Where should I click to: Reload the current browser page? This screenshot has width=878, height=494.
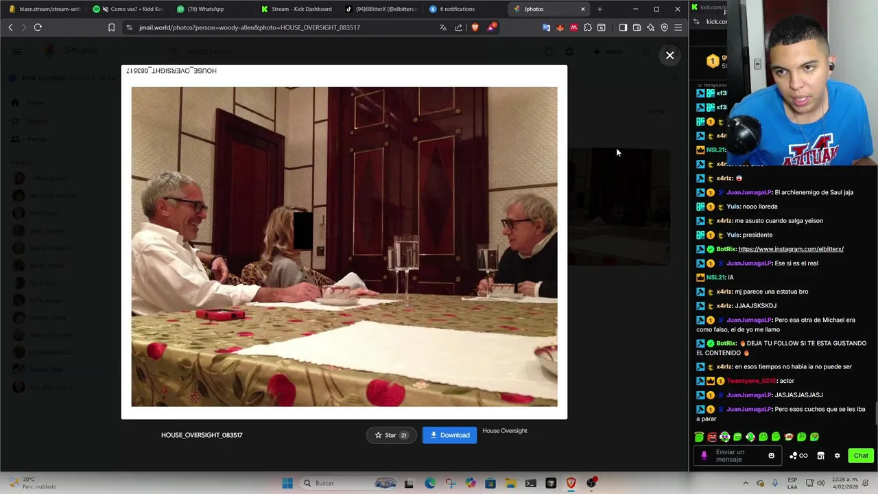pos(38,27)
